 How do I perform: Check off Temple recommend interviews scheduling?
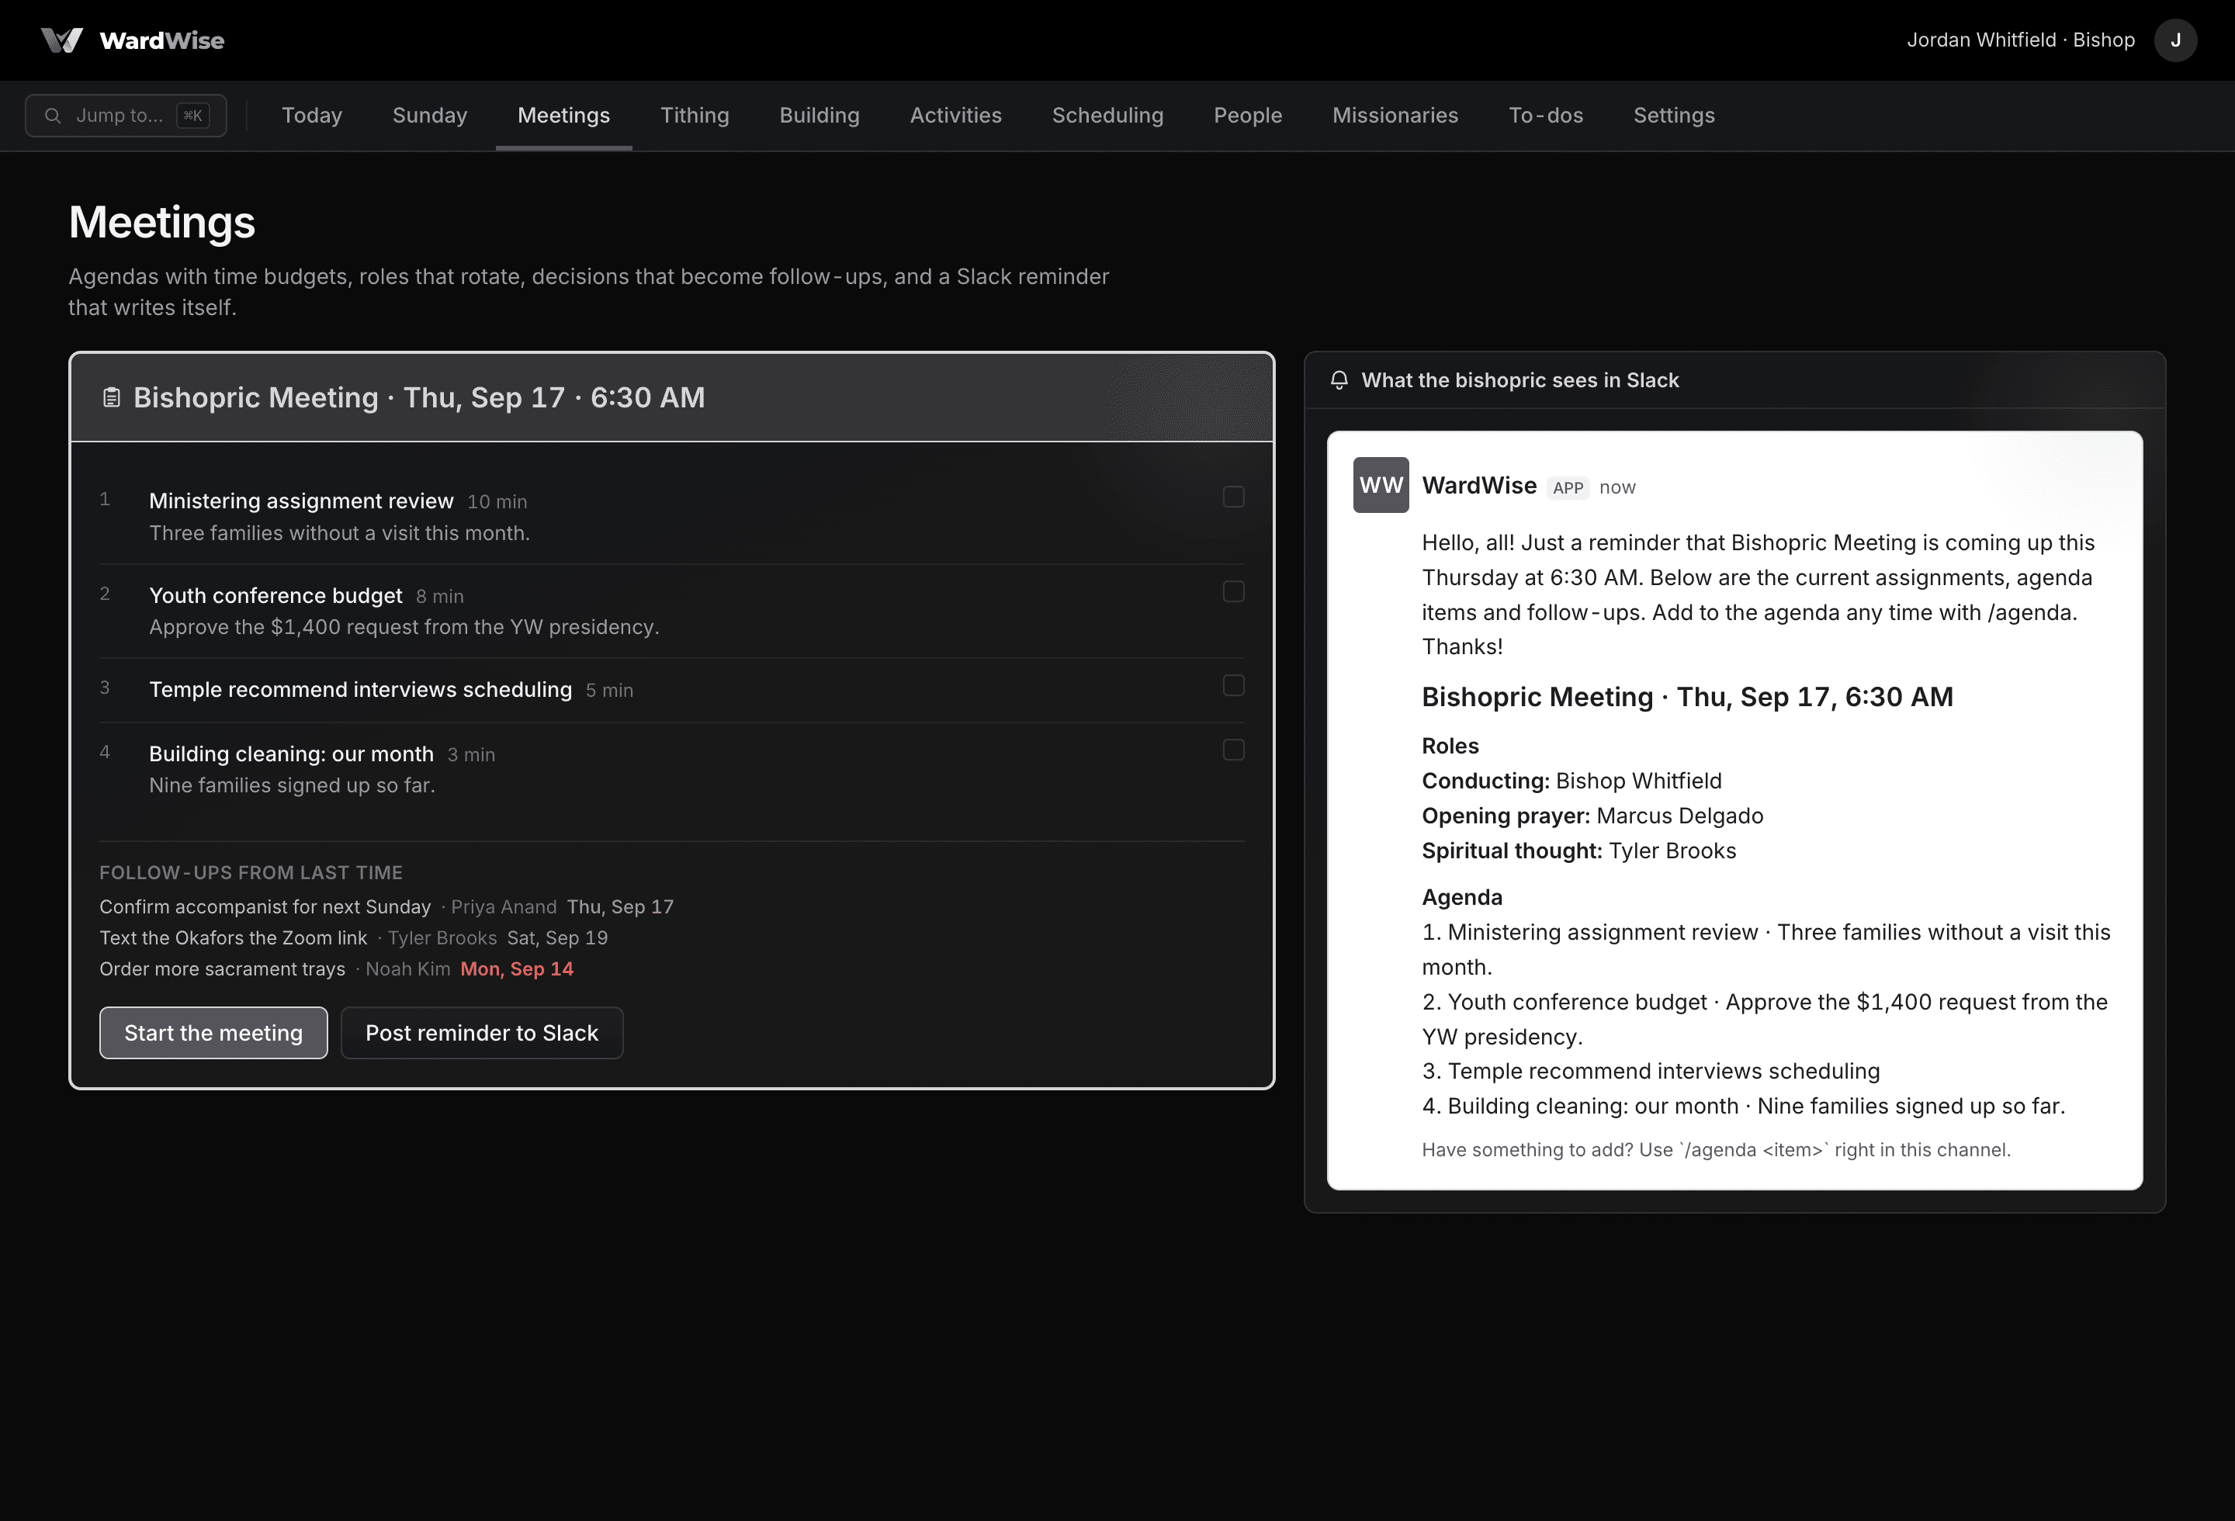tap(1233, 685)
